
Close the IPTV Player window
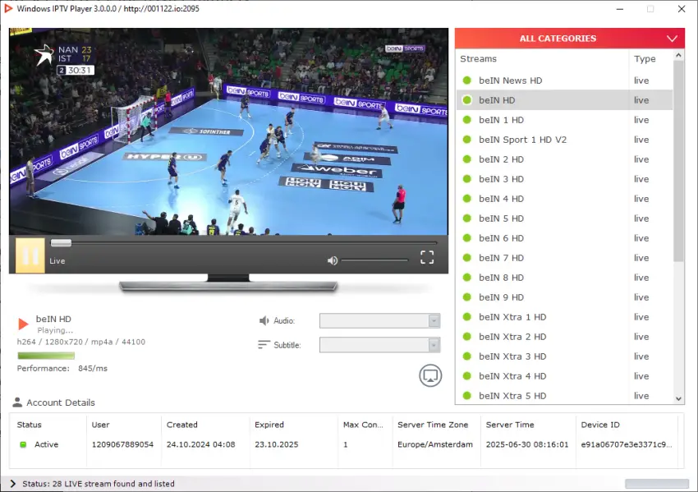pyautogui.click(x=682, y=9)
